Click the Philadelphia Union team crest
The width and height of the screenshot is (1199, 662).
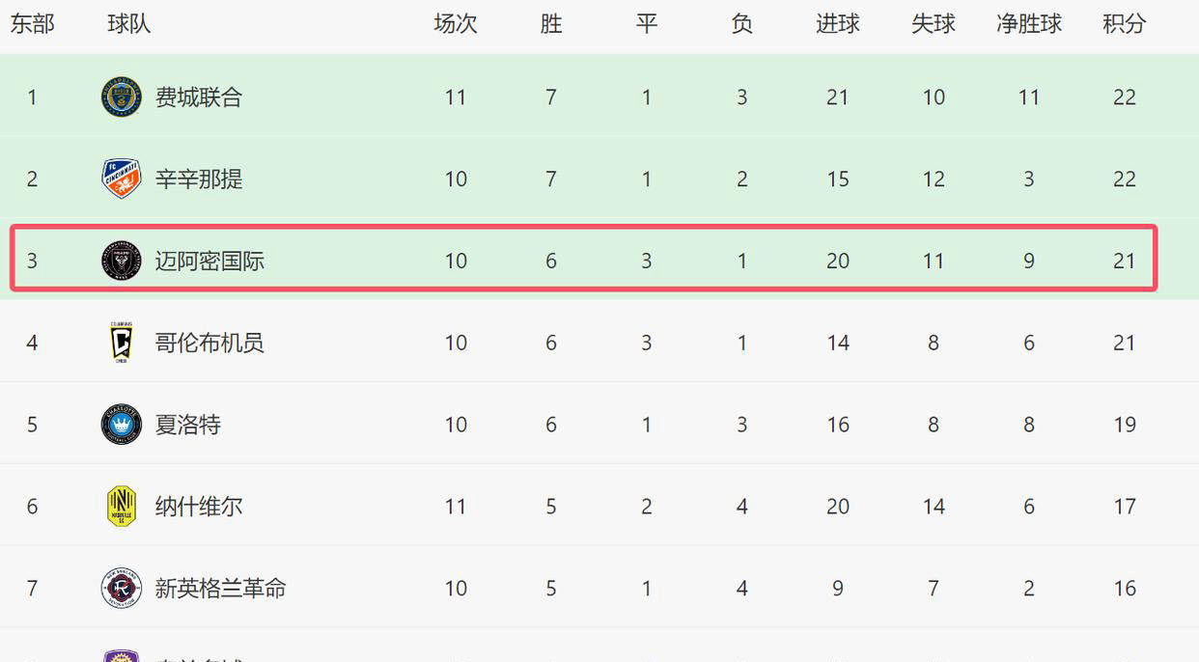[x=122, y=97]
